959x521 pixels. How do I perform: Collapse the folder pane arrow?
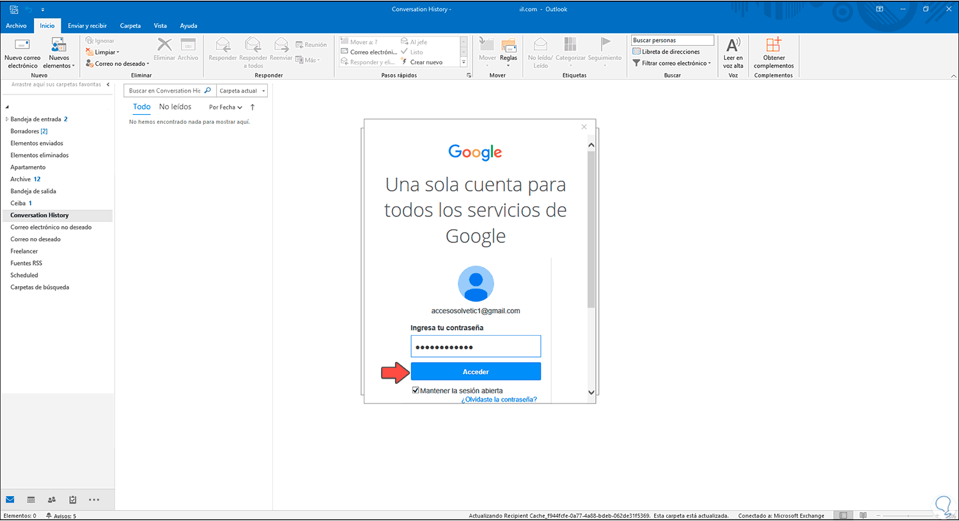(x=108, y=84)
